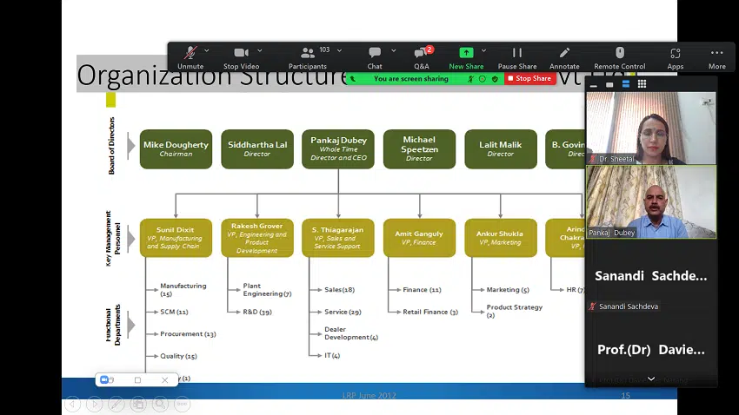739x415 pixels.
Task: Open the More options menu
Action: tap(716, 57)
